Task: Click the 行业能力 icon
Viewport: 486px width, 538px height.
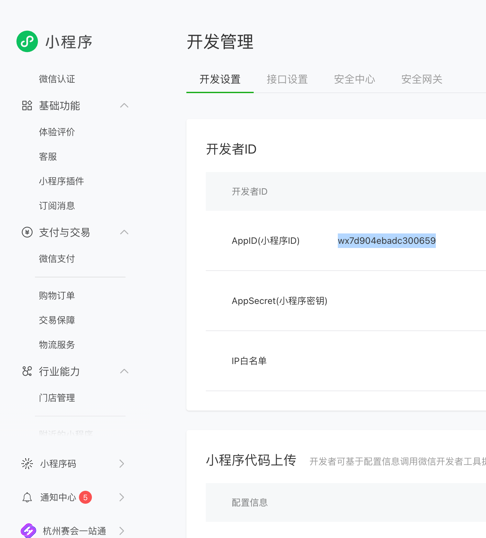Action: coord(27,371)
